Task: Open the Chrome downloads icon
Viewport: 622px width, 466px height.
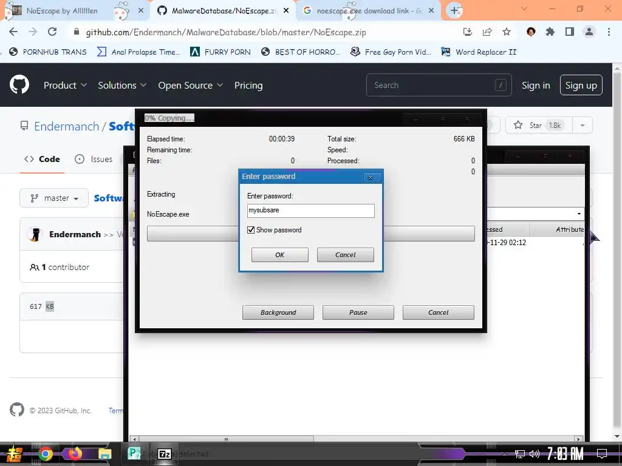Action: pos(468,32)
